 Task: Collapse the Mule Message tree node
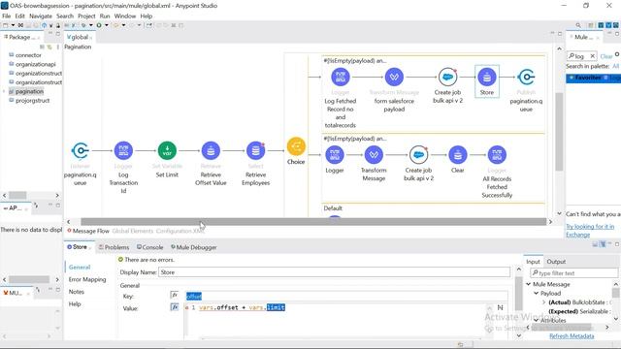[x=528, y=284]
